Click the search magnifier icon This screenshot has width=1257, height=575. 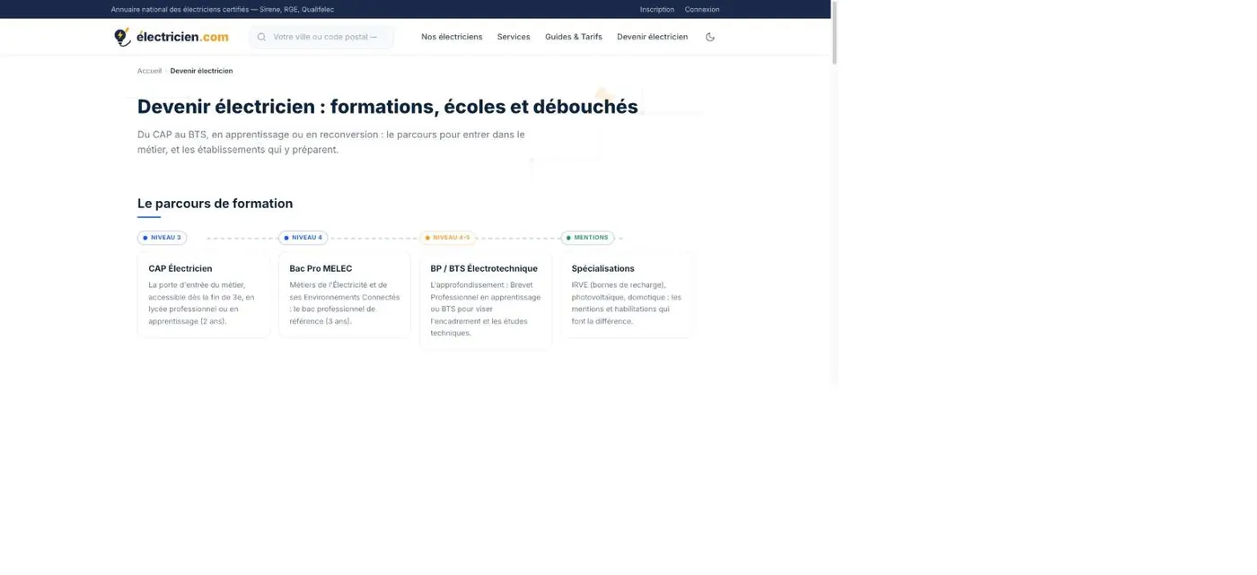coord(262,37)
